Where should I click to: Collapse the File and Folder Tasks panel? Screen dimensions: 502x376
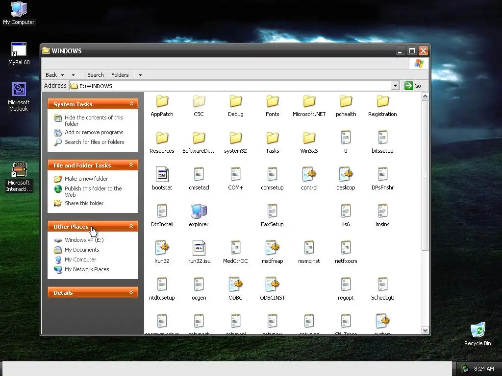coord(131,165)
